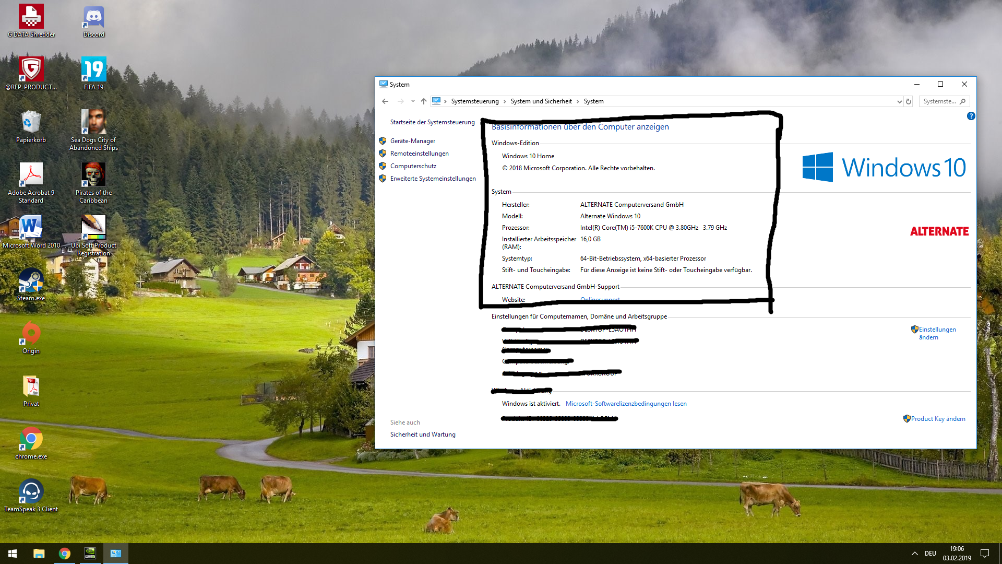1002x564 pixels.
Task: Select the 16,0 GB RAM value
Action: [x=590, y=239]
